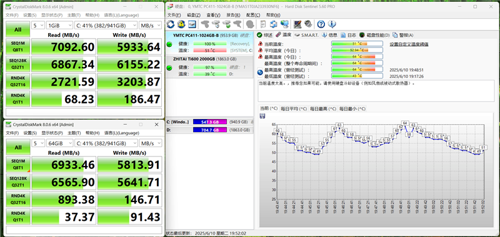The image size is (500, 237).
Task: Open 配置(C) menu in Hard Disk Sentinel
Action: click(x=253, y=15)
